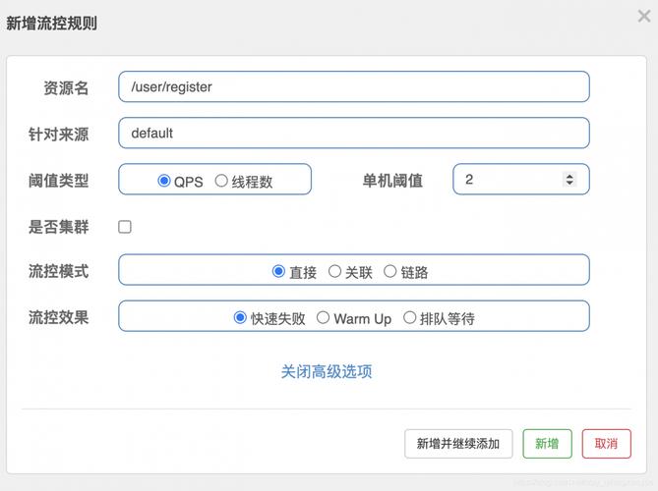This screenshot has width=658, height=491.
Task: Click the 针对来源 input field
Action: 354,133
